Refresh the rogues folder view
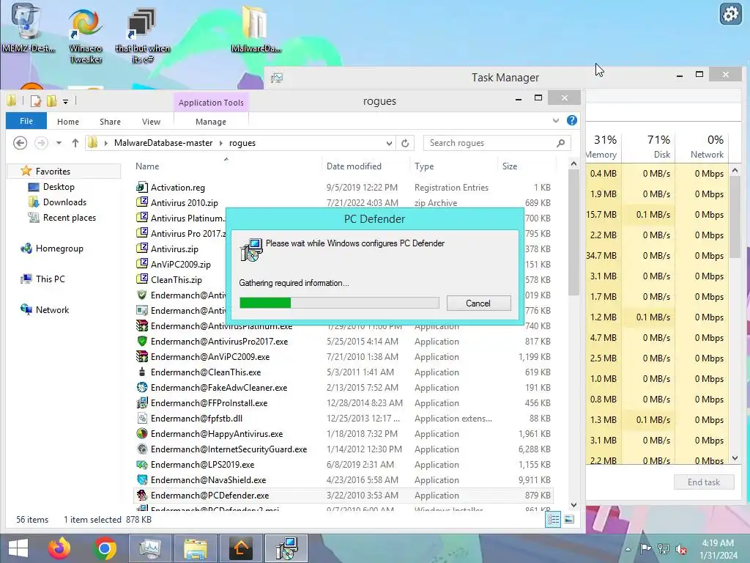This screenshot has width=750, height=563. coord(405,143)
